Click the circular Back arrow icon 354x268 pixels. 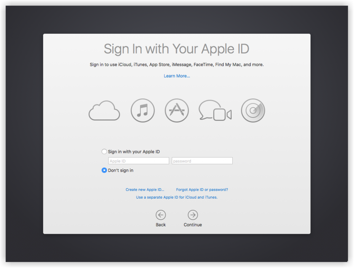pyautogui.click(x=160, y=214)
